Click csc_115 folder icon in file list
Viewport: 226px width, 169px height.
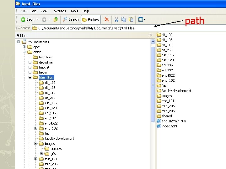159,55
